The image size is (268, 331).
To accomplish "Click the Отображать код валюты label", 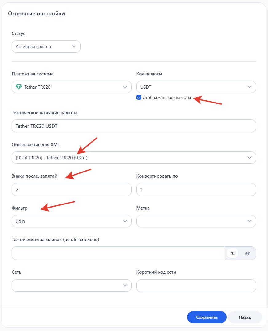I will click(x=167, y=98).
